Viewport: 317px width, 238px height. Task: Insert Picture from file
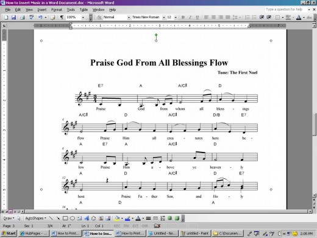pos(108,218)
